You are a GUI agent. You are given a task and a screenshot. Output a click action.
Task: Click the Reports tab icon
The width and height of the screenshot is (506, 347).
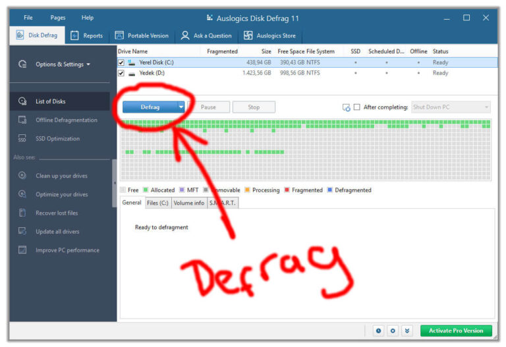click(74, 36)
